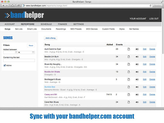Click Safari iCloud tabs icon
The width and height of the screenshot is (164, 123).
(x=12, y=5)
